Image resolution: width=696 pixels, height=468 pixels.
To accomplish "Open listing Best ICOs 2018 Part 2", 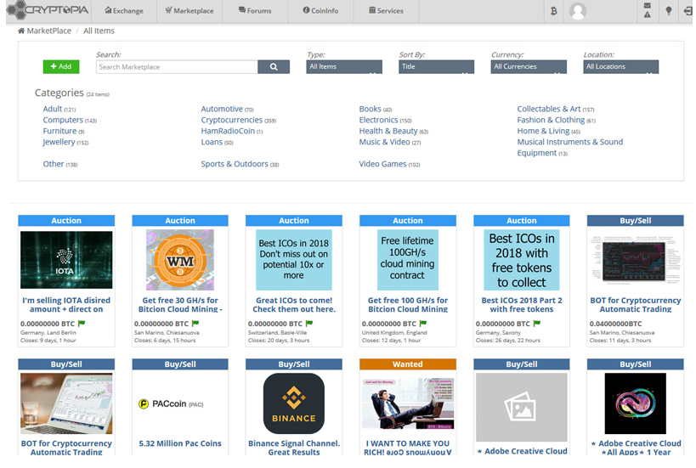I will (522, 305).
